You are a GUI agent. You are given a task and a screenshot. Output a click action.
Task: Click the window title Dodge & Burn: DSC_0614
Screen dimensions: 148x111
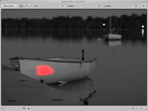point(73,1)
